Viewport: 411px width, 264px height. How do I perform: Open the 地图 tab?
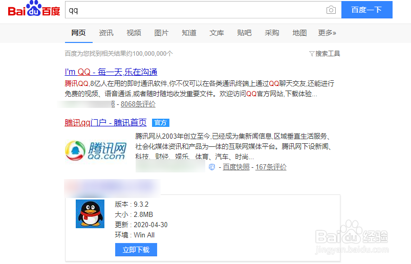pyautogui.click(x=299, y=33)
